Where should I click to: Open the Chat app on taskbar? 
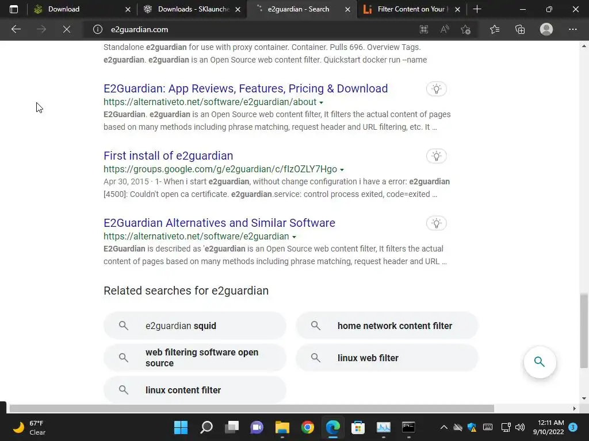tap(257, 427)
